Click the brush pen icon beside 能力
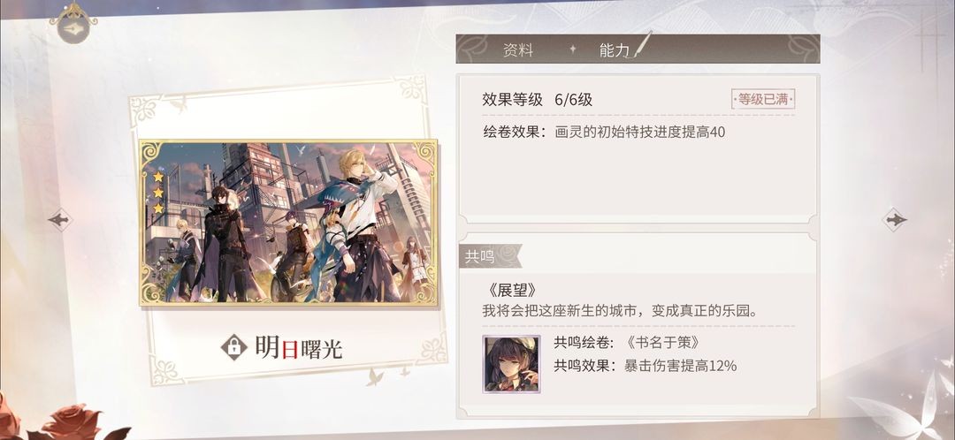 [x=643, y=44]
